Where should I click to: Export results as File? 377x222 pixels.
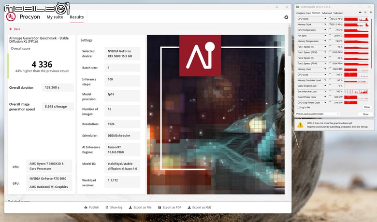pyautogui.click(x=140, y=208)
